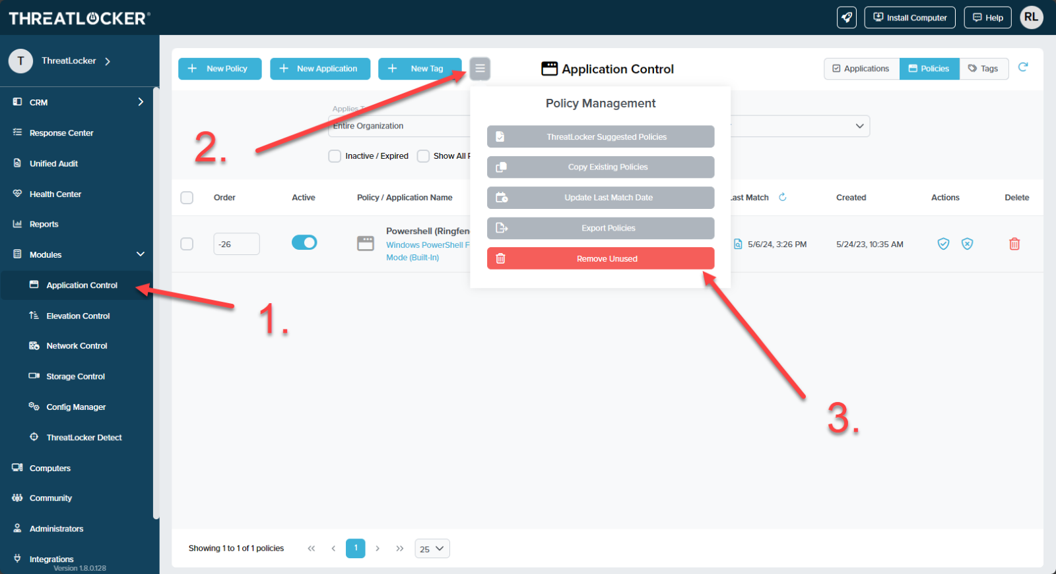Click the application window icon of Powershell policy
The height and width of the screenshot is (574, 1056).
[x=366, y=244]
